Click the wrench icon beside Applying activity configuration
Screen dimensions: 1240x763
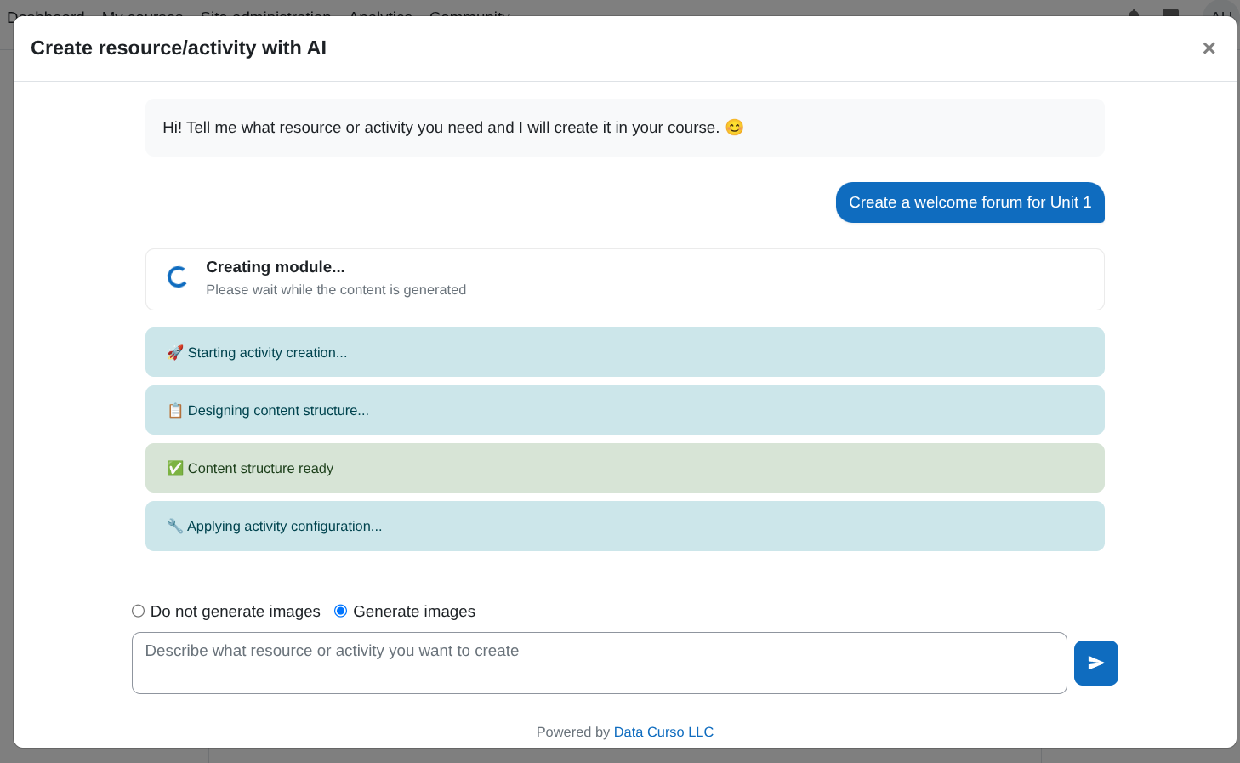pos(174,525)
